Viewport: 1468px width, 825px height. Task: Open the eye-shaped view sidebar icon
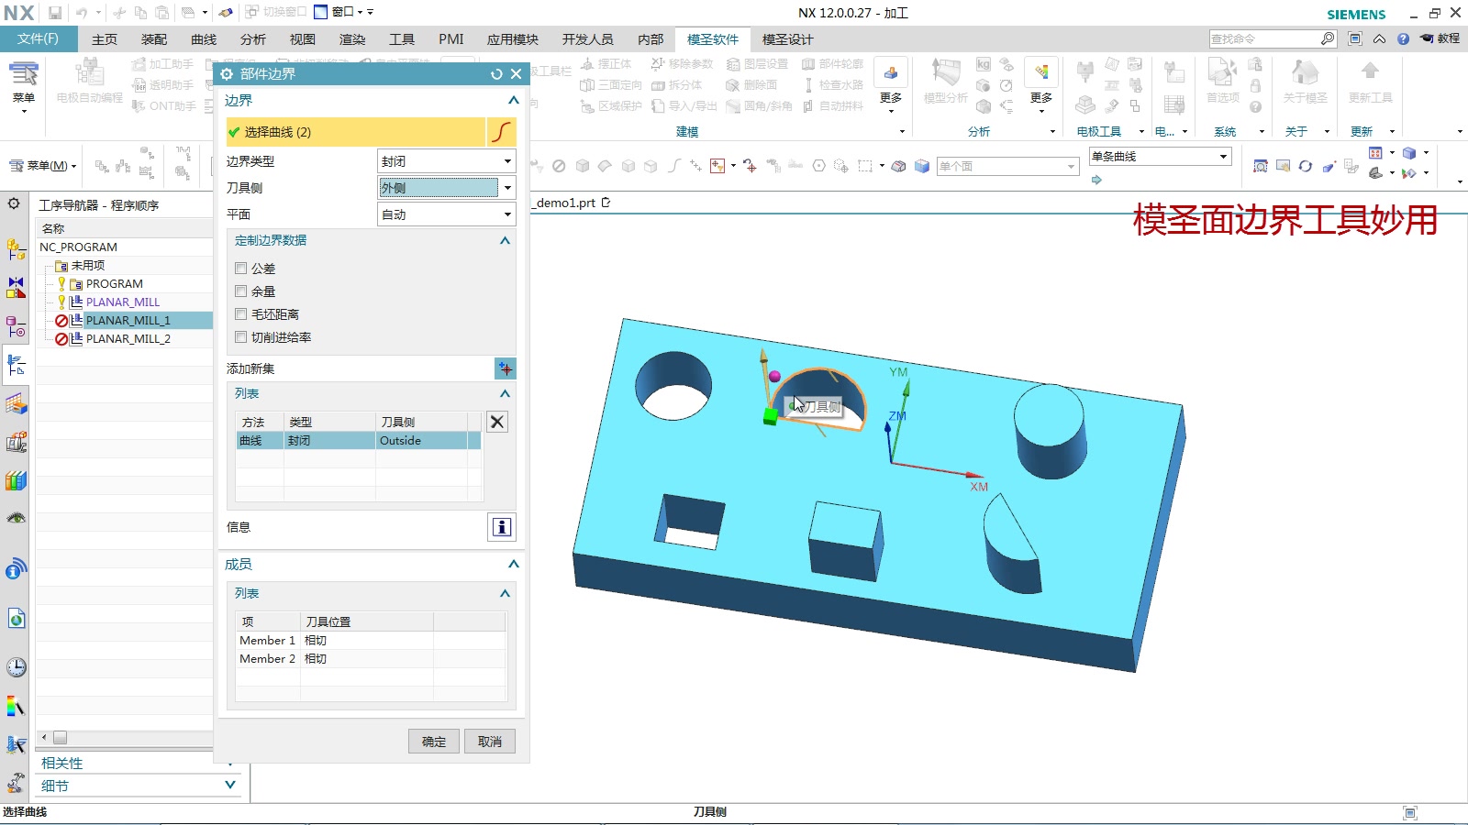click(x=16, y=518)
